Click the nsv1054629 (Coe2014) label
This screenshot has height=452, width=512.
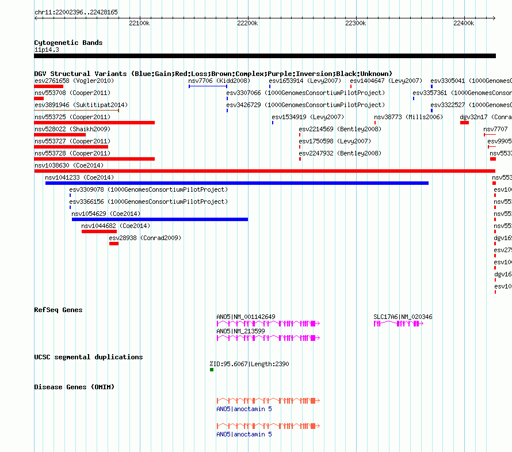tap(106, 214)
